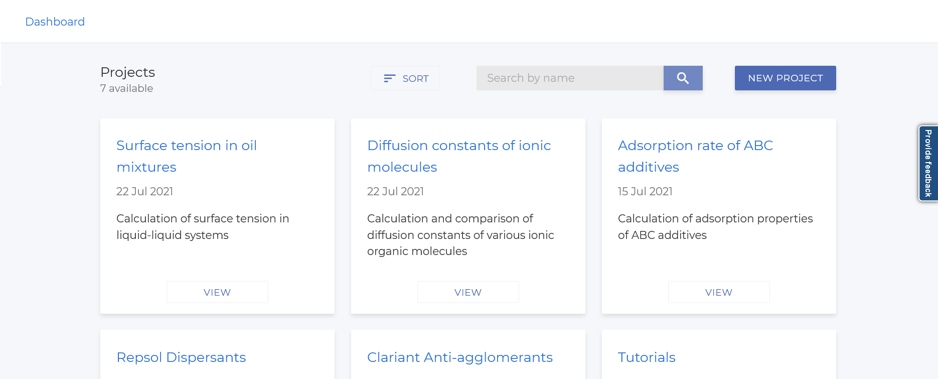The image size is (938, 379).
Task: Open the Repsol Dispersants project
Action: (x=181, y=357)
